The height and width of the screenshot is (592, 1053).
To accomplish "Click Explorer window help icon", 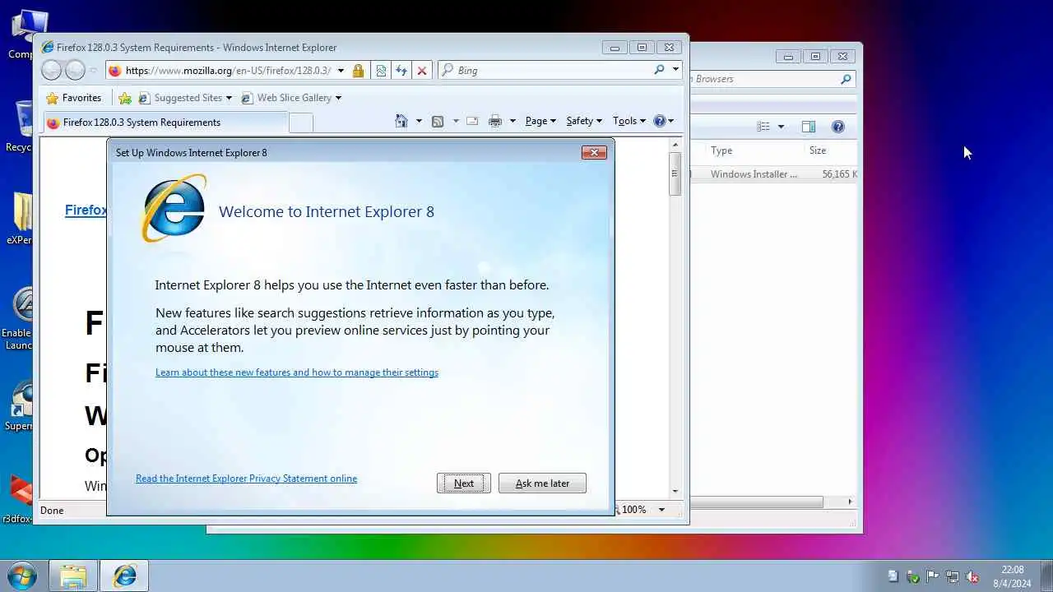I will tap(838, 127).
